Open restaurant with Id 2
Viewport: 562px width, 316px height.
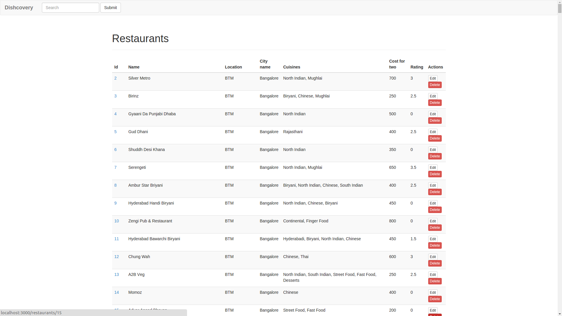(x=115, y=78)
